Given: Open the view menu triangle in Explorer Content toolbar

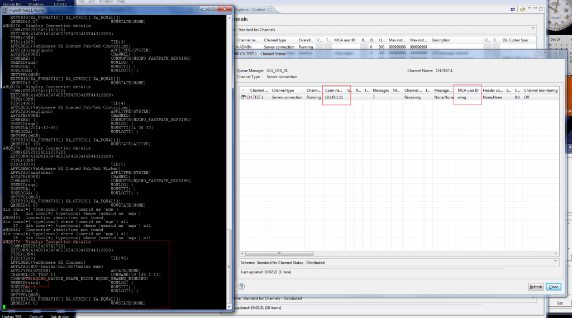Looking at the screenshot, I should [x=529, y=9].
